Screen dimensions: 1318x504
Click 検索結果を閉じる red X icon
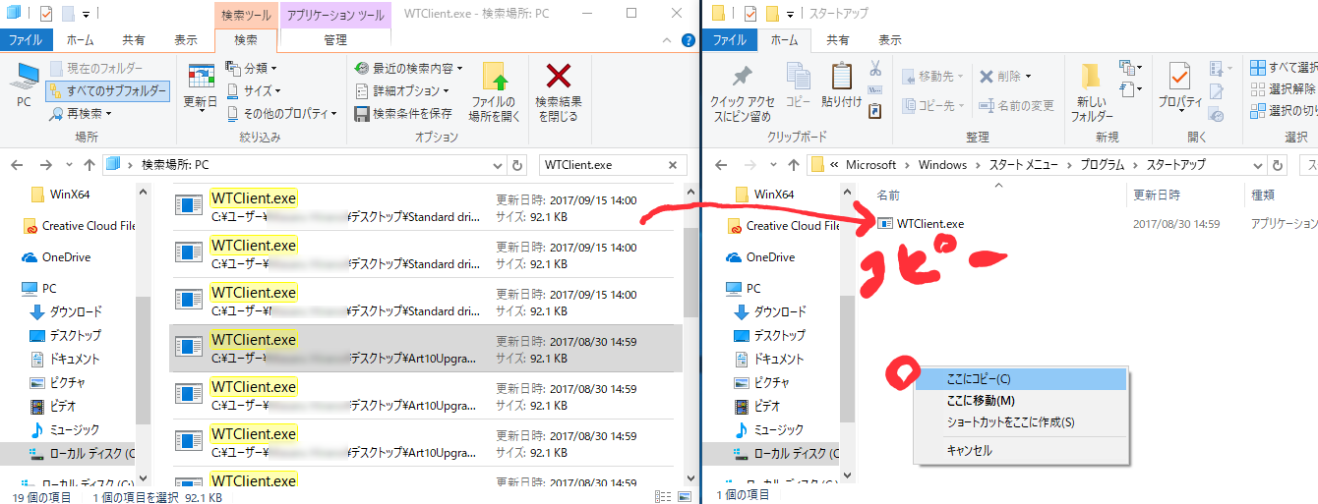pyautogui.click(x=558, y=91)
